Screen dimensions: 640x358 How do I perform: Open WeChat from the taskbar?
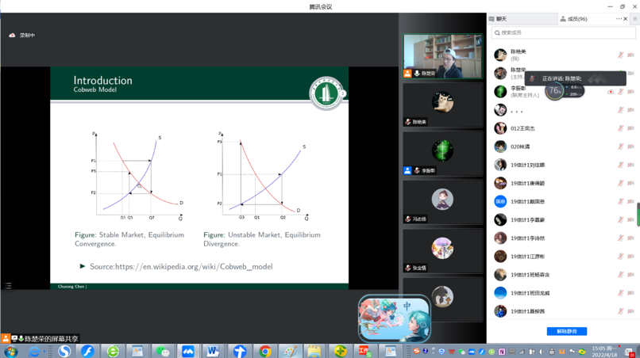(x=163, y=351)
